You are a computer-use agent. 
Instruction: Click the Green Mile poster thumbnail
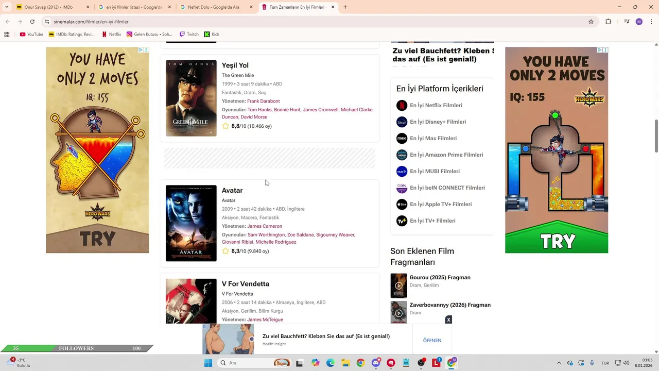[191, 98]
